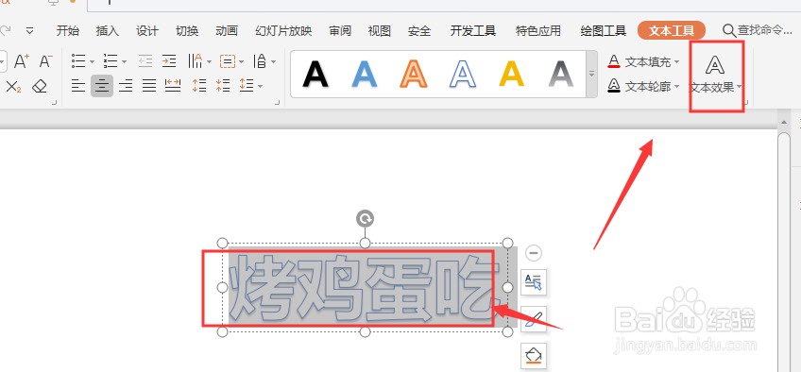Open line spacing dropdown arrow
The height and width of the screenshot is (372, 801).
click(x=261, y=86)
